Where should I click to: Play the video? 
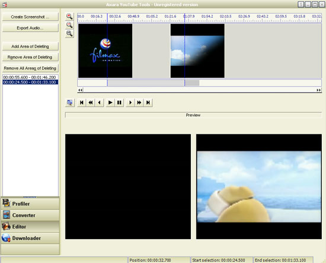(110, 103)
